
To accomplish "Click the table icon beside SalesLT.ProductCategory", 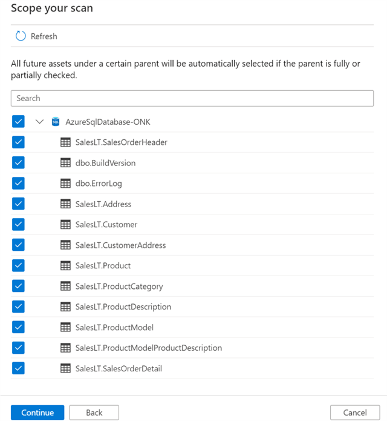I will pyautogui.click(x=66, y=287).
